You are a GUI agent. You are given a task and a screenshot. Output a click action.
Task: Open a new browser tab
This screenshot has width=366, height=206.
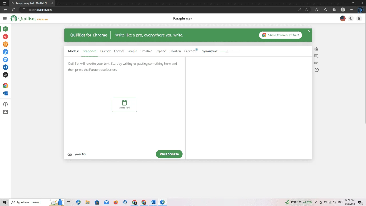tap(58, 3)
